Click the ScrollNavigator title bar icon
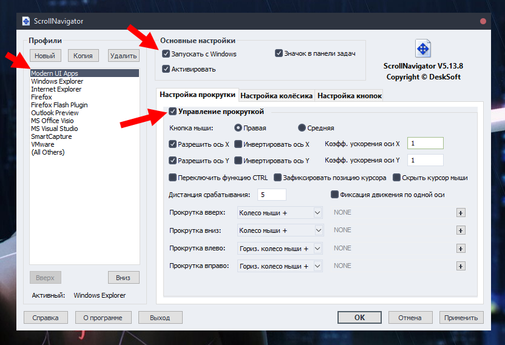 click(25, 21)
